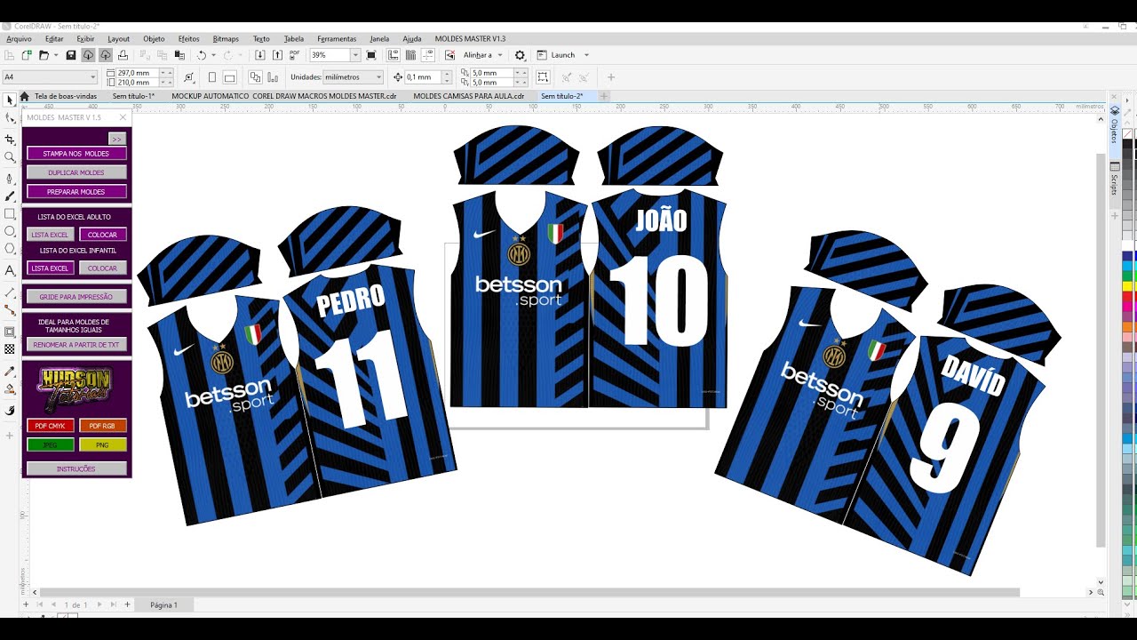Select the Shape edit tool
This screenshot has height=640, width=1137.
pos(10,118)
